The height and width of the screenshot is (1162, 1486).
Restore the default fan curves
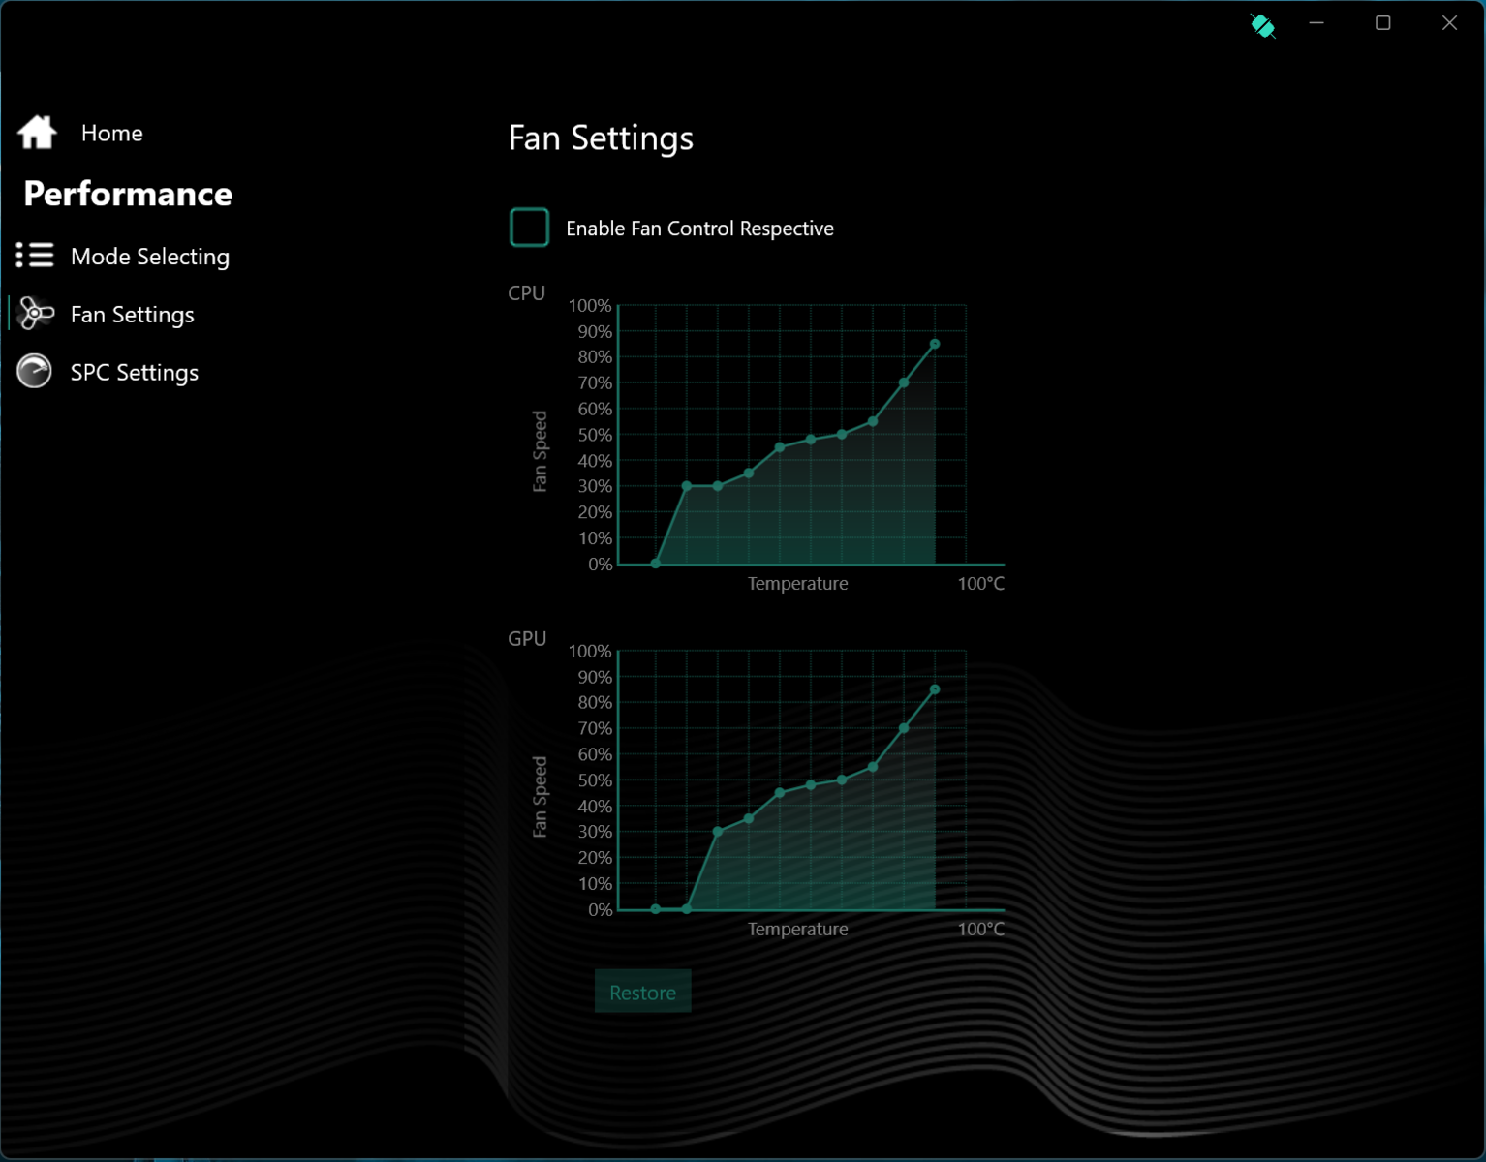pyautogui.click(x=643, y=992)
